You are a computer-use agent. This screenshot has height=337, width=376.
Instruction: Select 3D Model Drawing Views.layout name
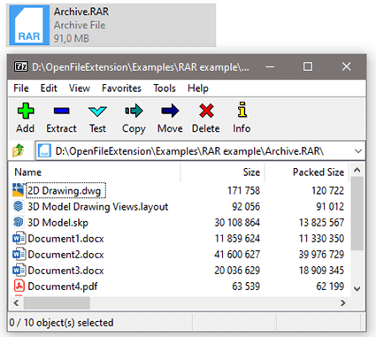(98, 207)
